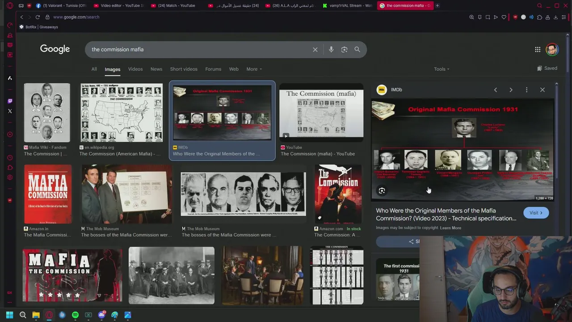Open Saved collections

(547, 68)
